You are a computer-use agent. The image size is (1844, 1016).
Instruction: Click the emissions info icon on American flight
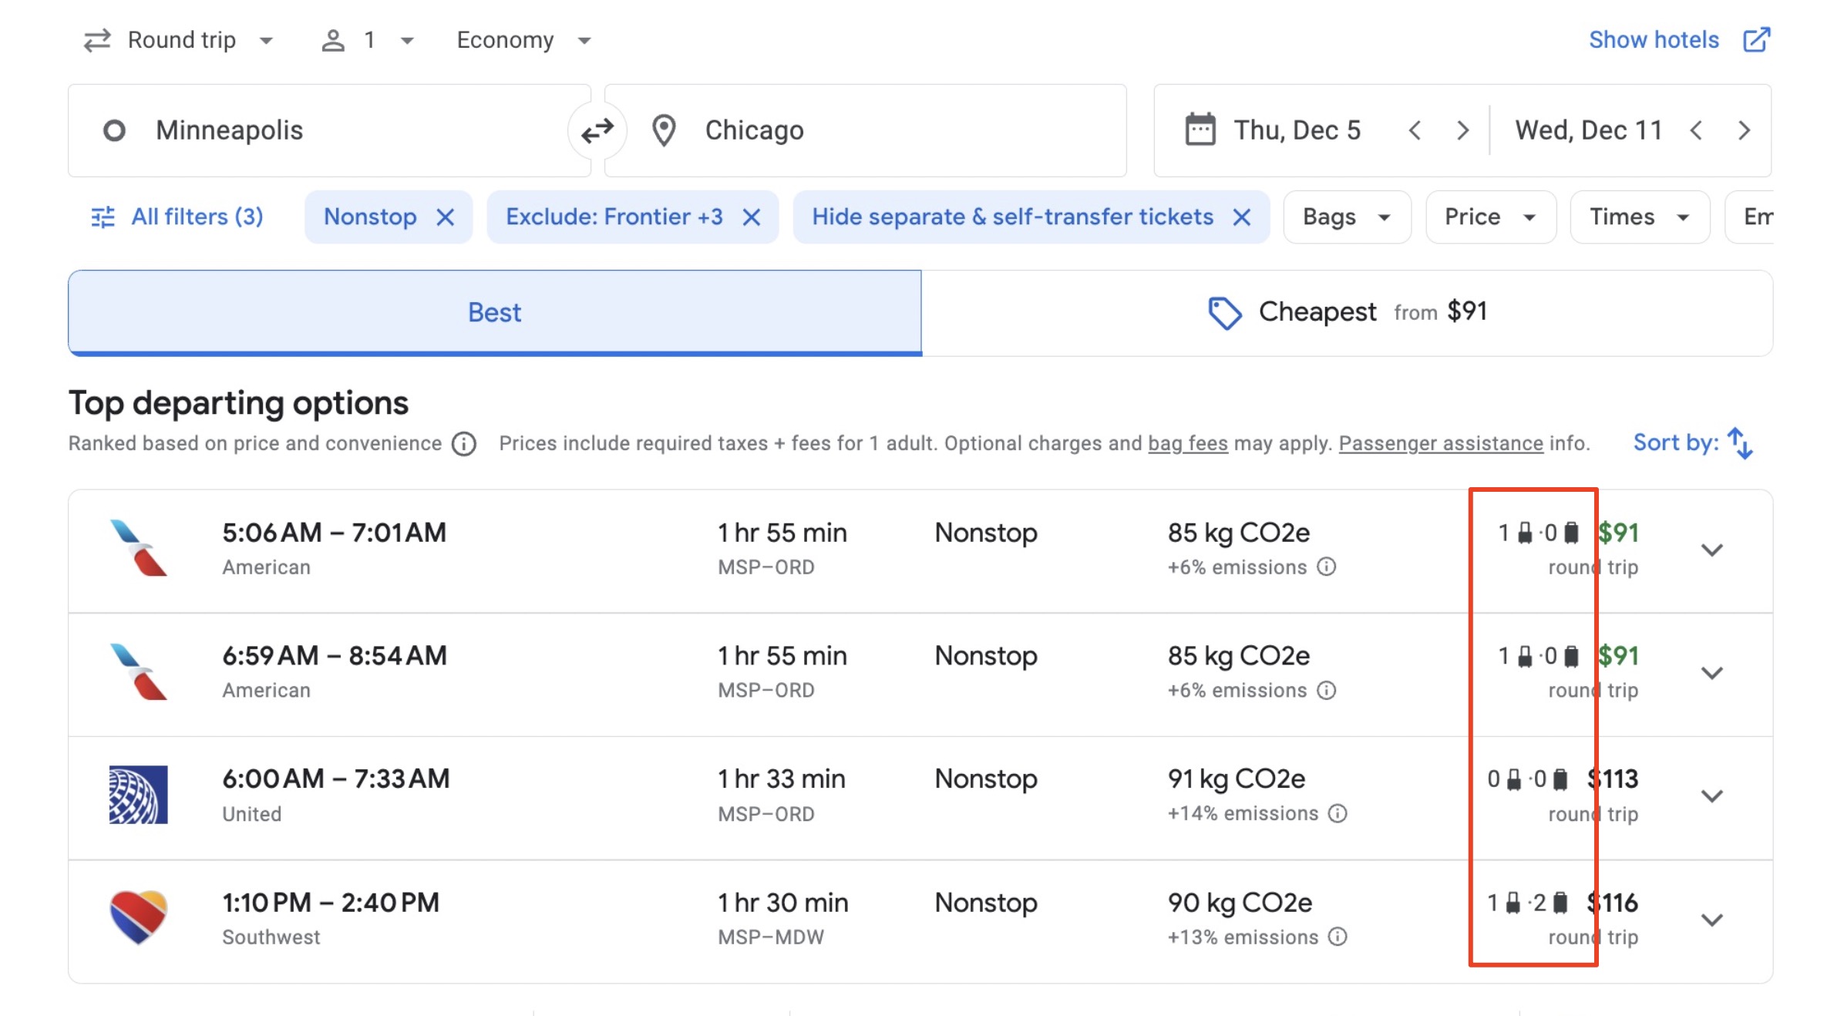pyautogui.click(x=1327, y=567)
